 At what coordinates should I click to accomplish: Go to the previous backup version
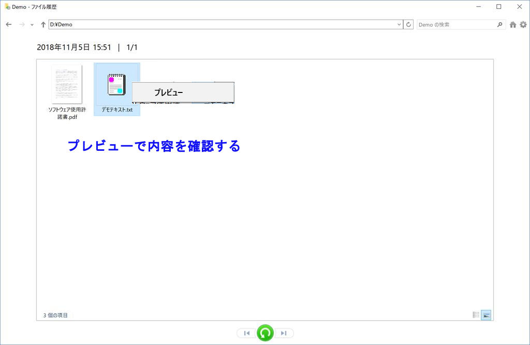247,333
